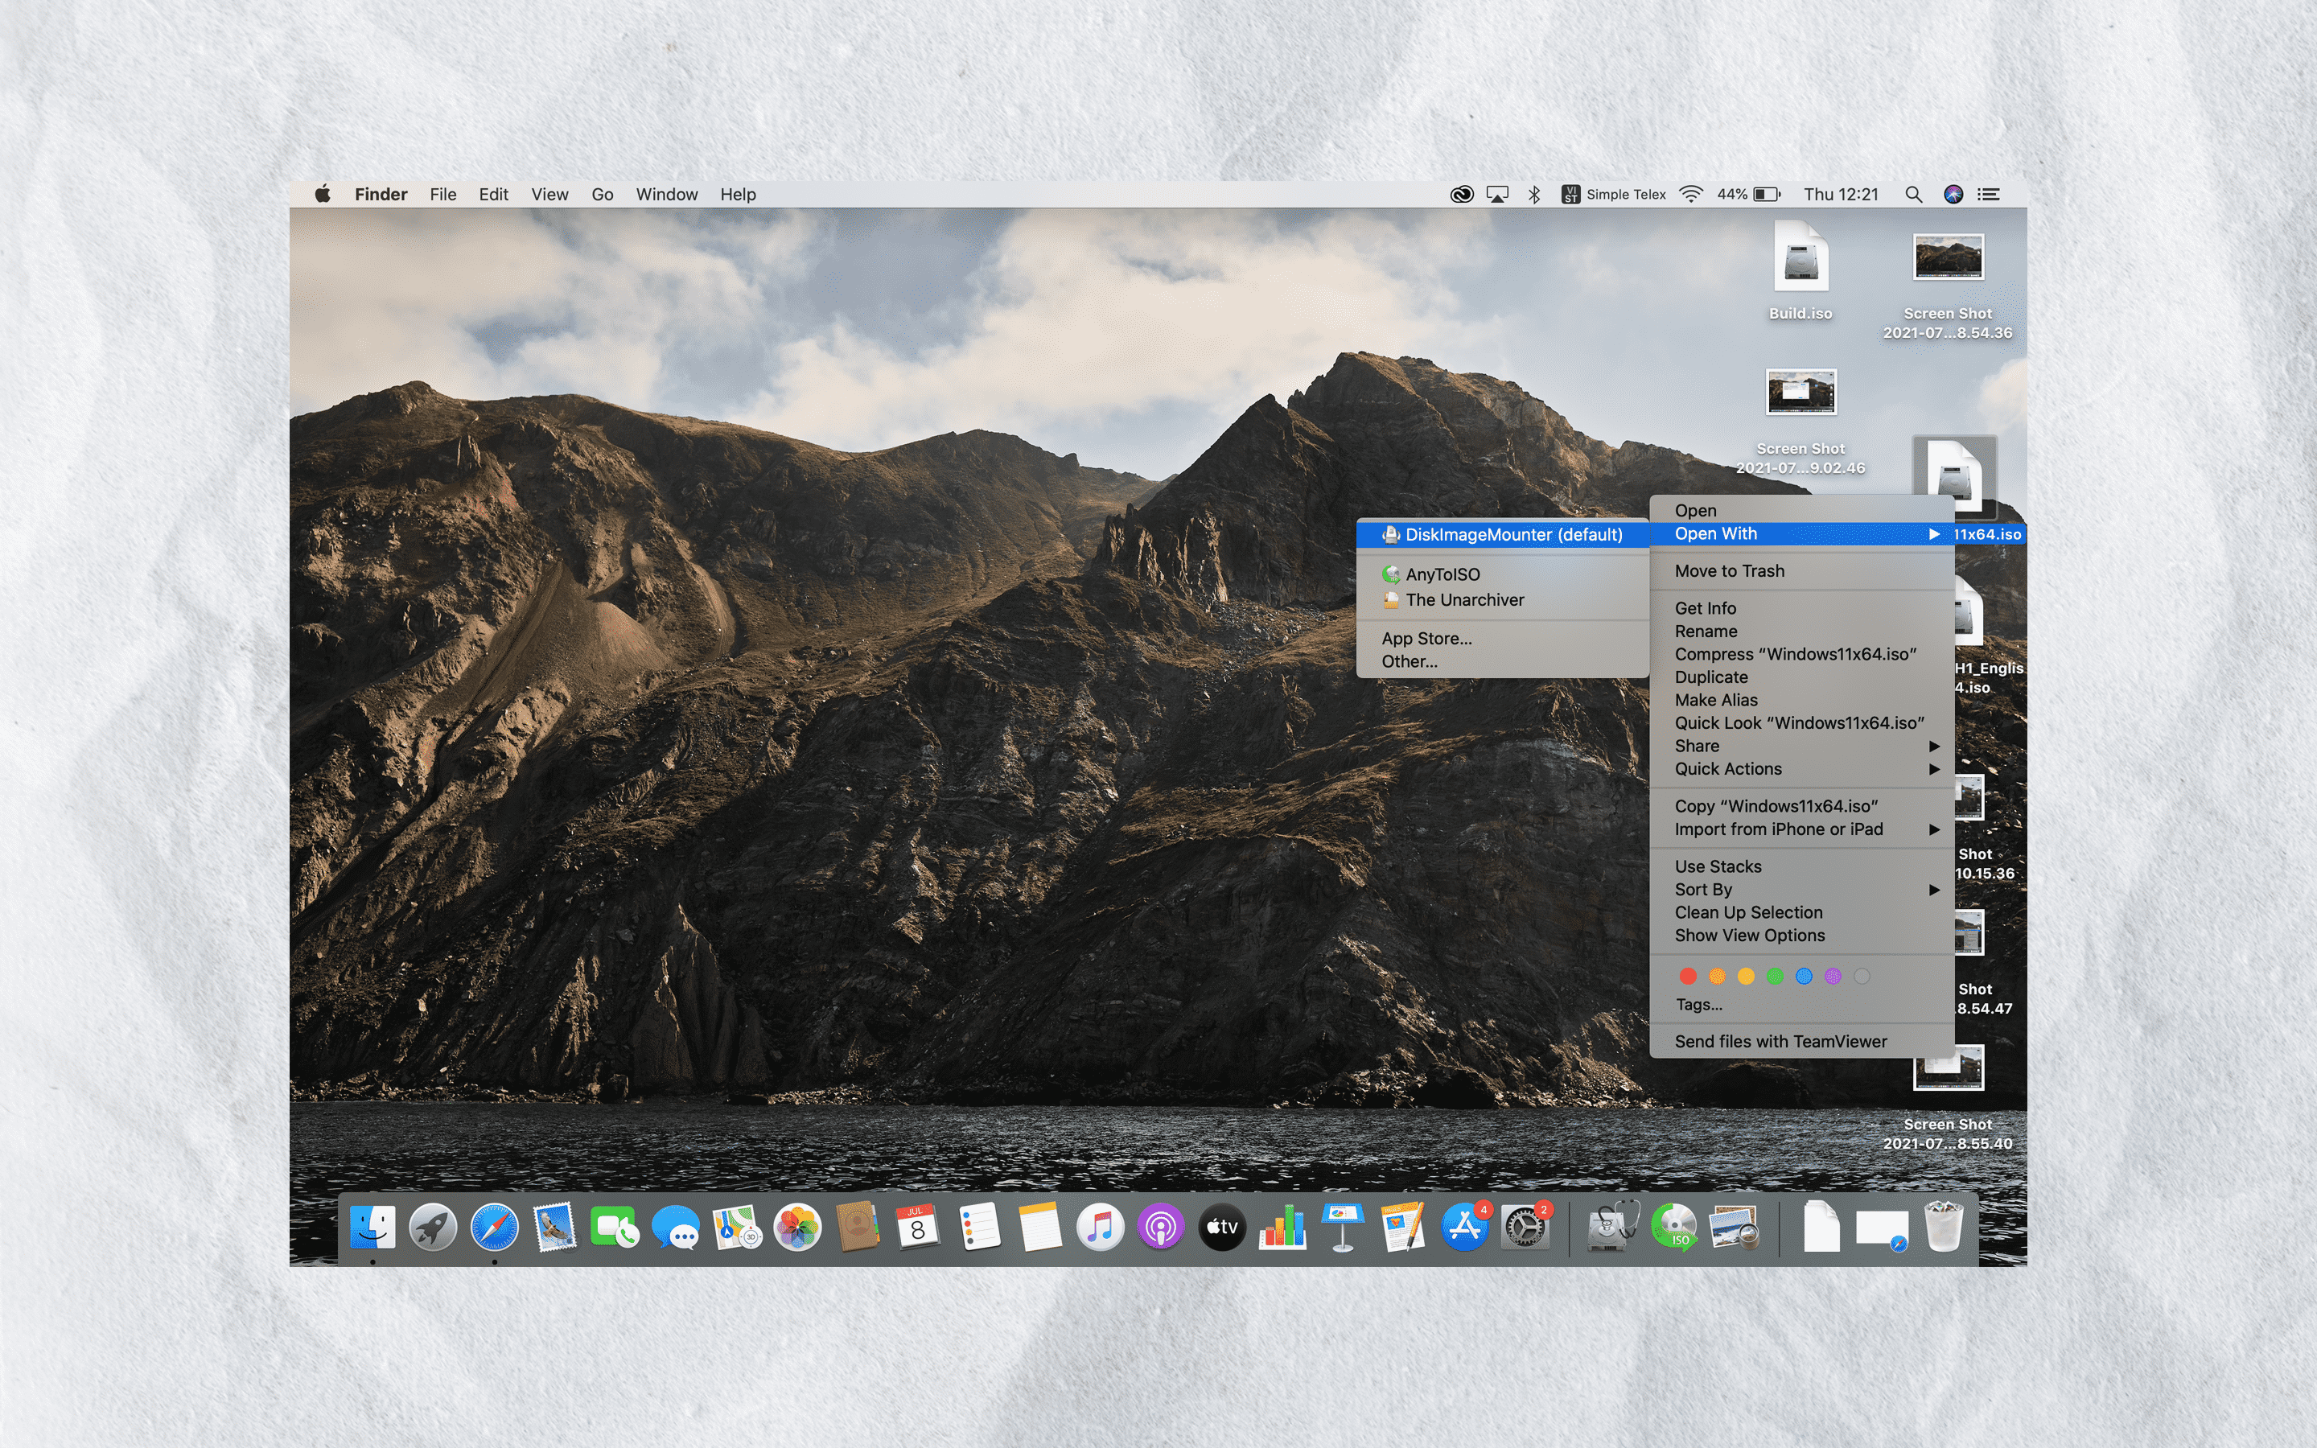Expand the Sort By submenu
Image resolution: width=2317 pixels, height=1448 pixels.
[x=1703, y=889]
